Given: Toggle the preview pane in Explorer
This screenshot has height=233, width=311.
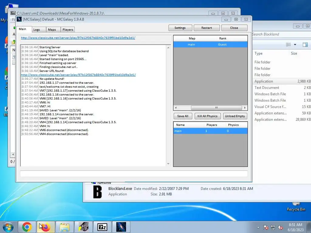Looking at the screenshot, I should coord(305,45).
